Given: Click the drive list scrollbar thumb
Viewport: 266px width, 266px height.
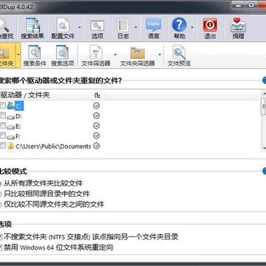Looking at the screenshot, I should click(264, 106).
